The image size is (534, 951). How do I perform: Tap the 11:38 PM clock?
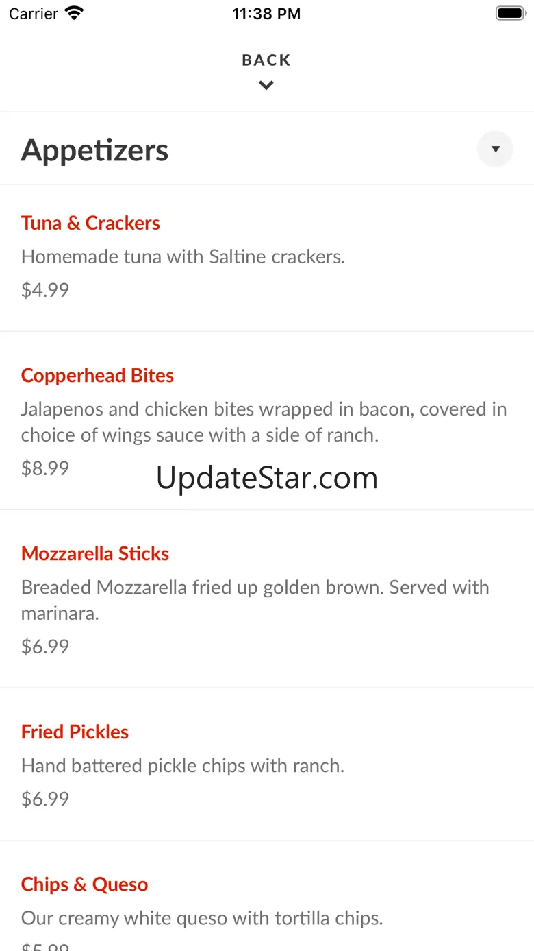[x=266, y=14]
